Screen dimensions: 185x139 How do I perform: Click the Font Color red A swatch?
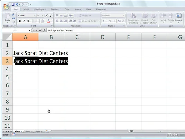point(48,21)
